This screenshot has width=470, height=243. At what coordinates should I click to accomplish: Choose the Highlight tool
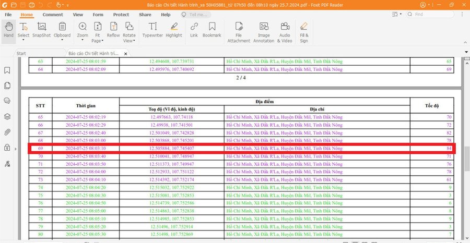[174, 30]
